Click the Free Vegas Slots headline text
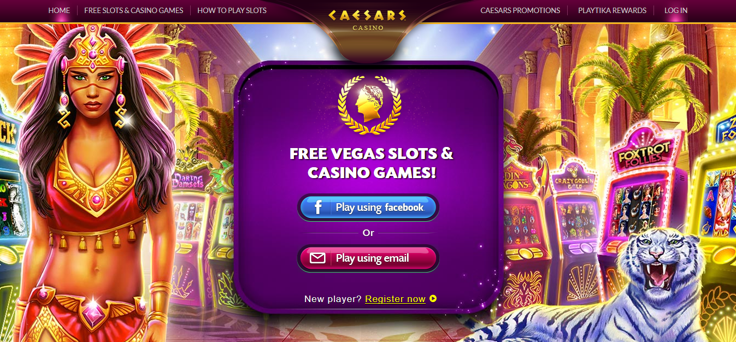The image size is (736, 342). tap(372, 163)
